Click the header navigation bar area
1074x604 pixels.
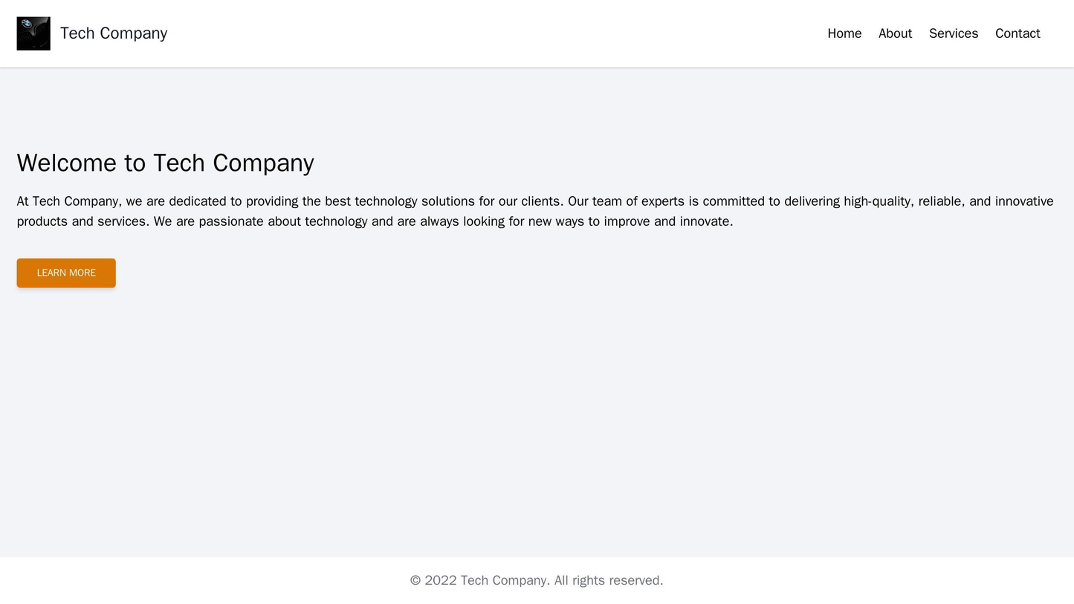(x=537, y=33)
